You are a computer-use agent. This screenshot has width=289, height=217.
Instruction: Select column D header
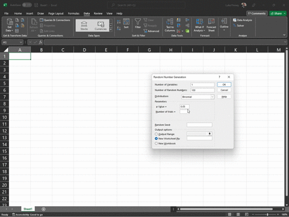(84, 50)
